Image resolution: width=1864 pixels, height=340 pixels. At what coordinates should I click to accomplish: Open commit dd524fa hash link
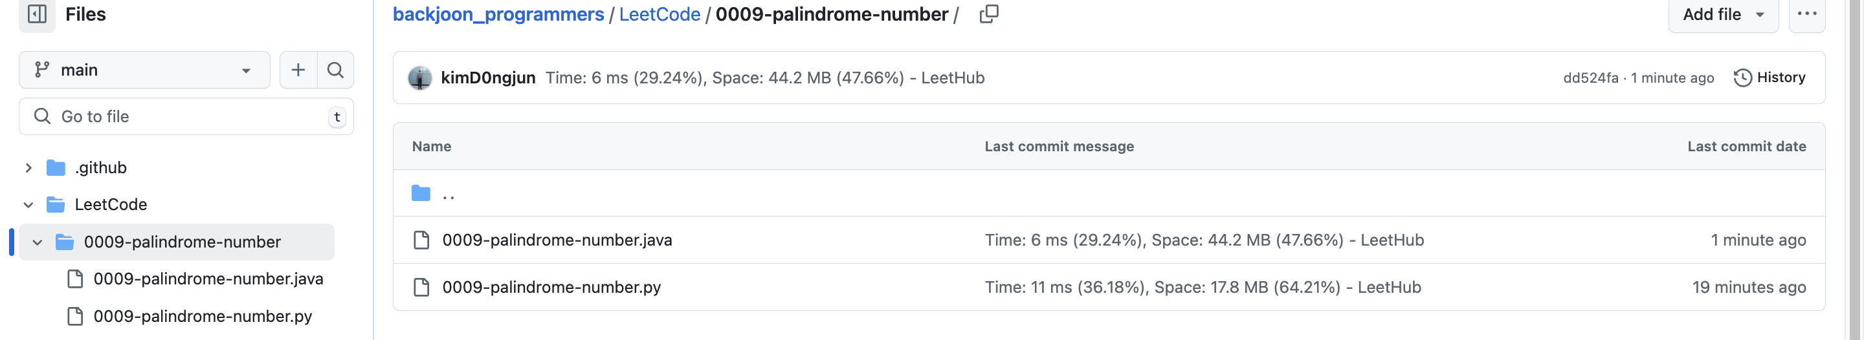coord(1590,78)
